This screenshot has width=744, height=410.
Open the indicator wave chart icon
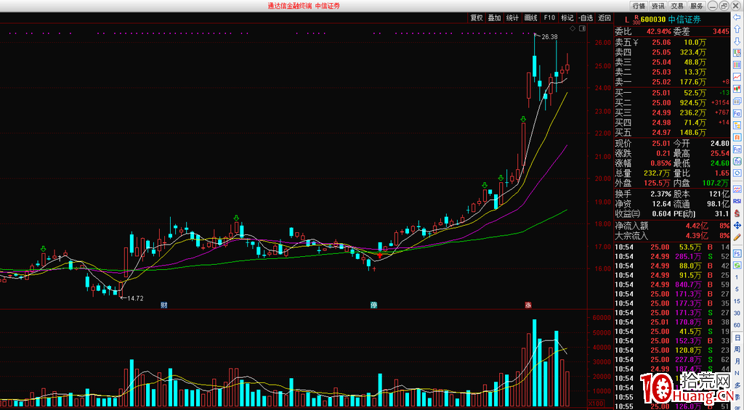(737, 189)
